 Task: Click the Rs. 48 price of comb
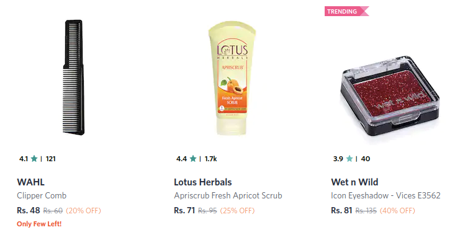29,210
